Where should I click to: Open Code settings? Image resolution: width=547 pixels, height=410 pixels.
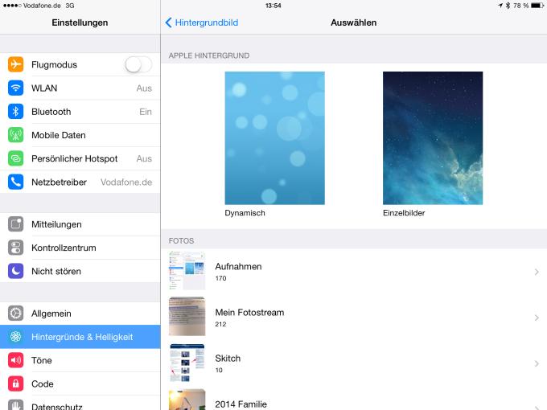point(80,383)
